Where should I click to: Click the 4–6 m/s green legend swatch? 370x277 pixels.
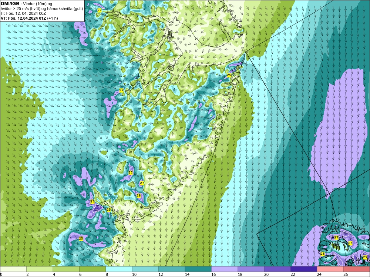pyautogui.click(x=66, y=269)
